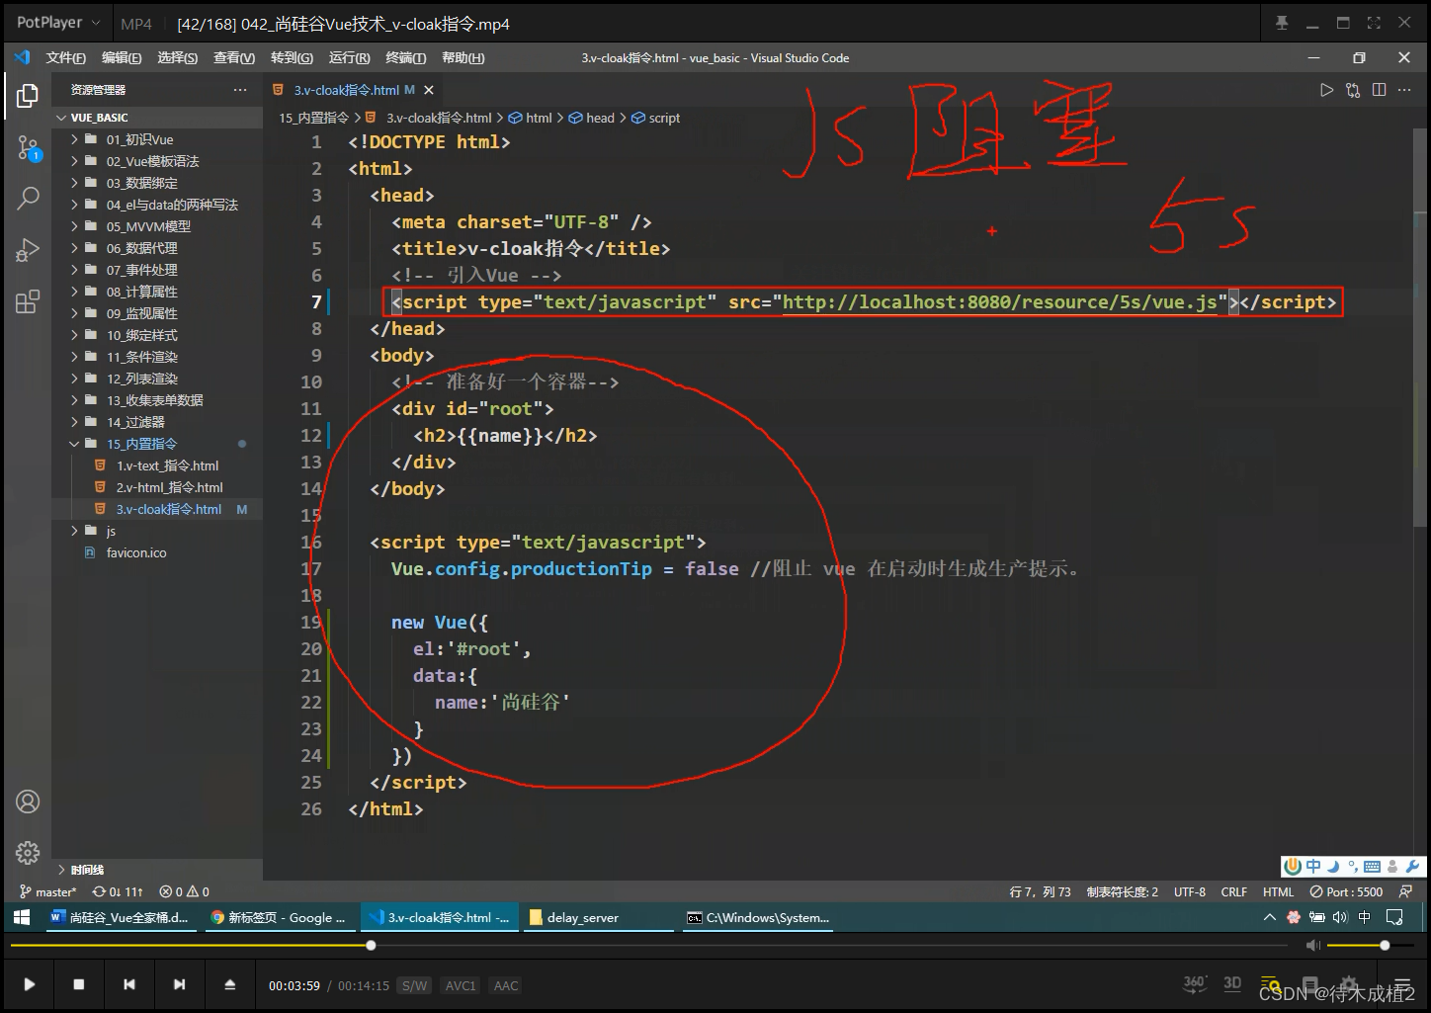Screen dimensions: 1431x1013
Task: Open the 编辑(E) menu
Action: click(x=122, y=58)
